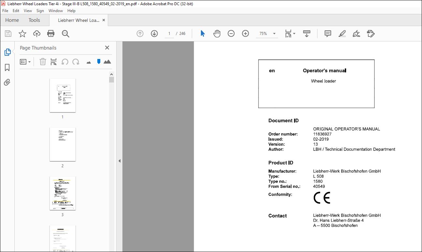This screenshot has width=422, height=252.
Task: Click order number 11836927 text
Action: tap(322, 134)
